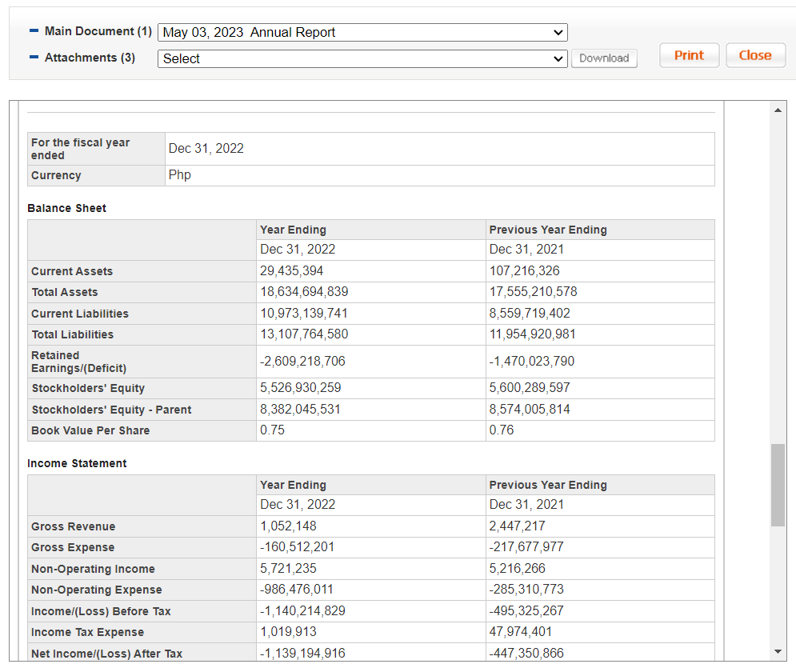
Task: Select previous Income Tax Expense 47,974,401
Action: [x=520, y=632]
